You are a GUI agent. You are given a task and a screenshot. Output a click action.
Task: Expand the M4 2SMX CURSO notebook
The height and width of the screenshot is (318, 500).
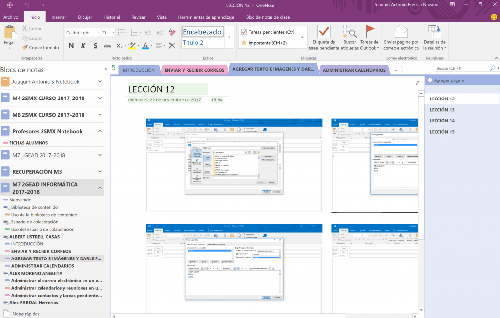[x=100, y=98]
